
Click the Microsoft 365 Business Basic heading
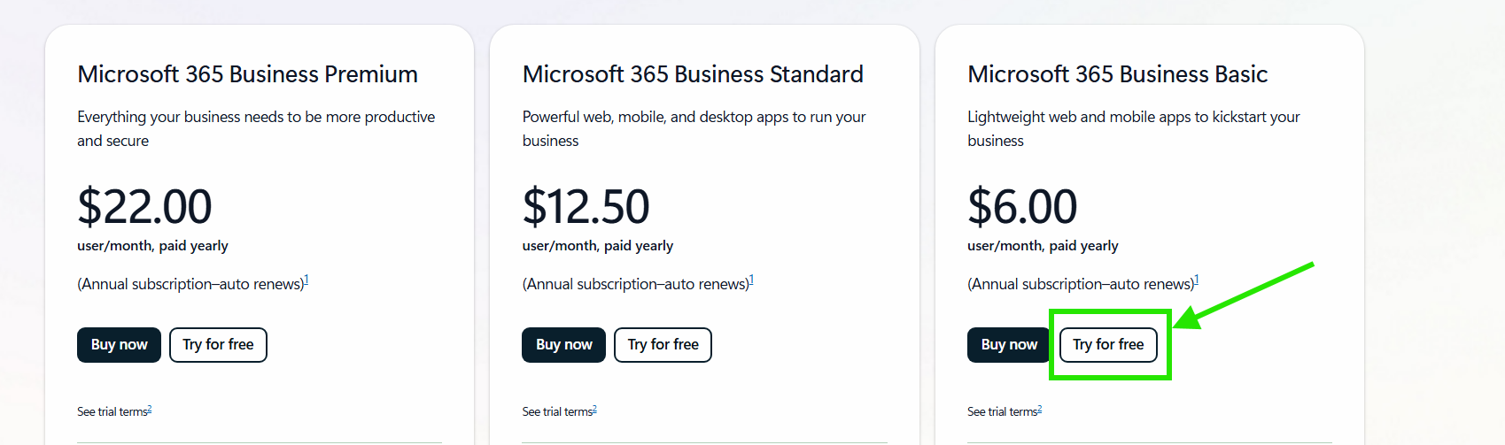[x=1117, y=74]
